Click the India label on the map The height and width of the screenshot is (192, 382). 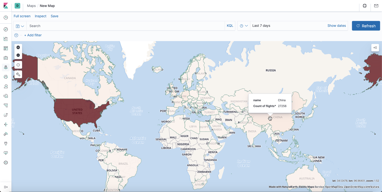[x=252, y=131]
